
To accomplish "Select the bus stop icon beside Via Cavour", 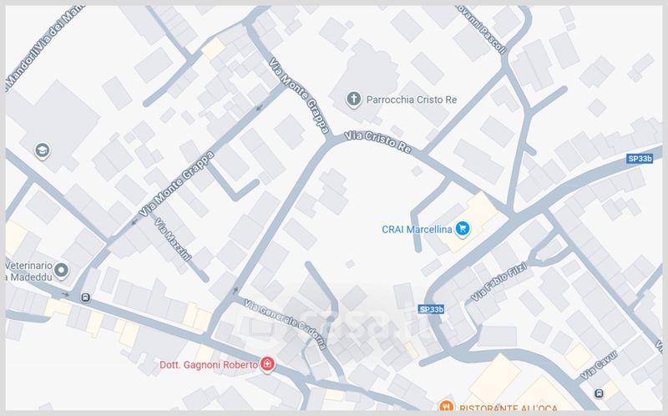I will tap(599, 393).
